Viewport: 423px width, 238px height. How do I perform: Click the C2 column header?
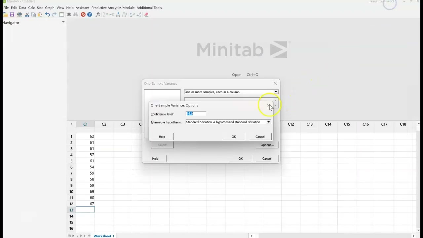click(104, 124)
